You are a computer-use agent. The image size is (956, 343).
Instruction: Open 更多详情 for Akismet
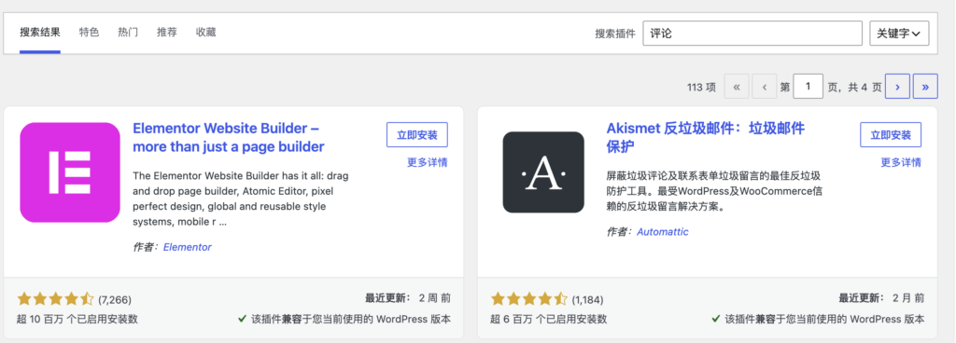901,162
